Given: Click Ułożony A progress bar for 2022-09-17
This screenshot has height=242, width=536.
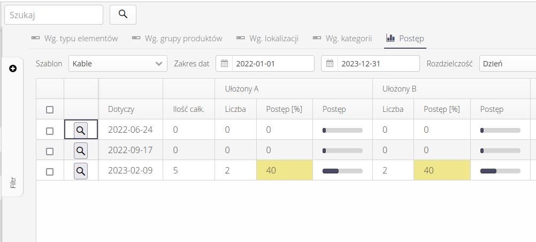Looking at the screenshot, I should click(342, 150).
